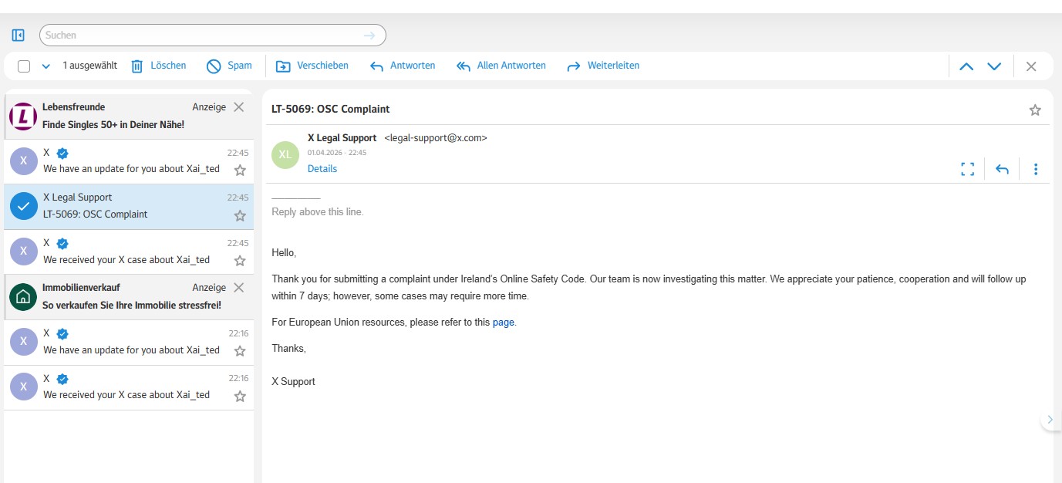
Task: Navigate to the next email with the down arrow
Action: (x=994, y=66)
